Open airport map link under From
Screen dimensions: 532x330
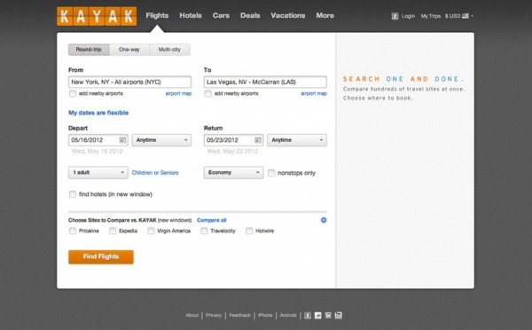click(178, 93)
